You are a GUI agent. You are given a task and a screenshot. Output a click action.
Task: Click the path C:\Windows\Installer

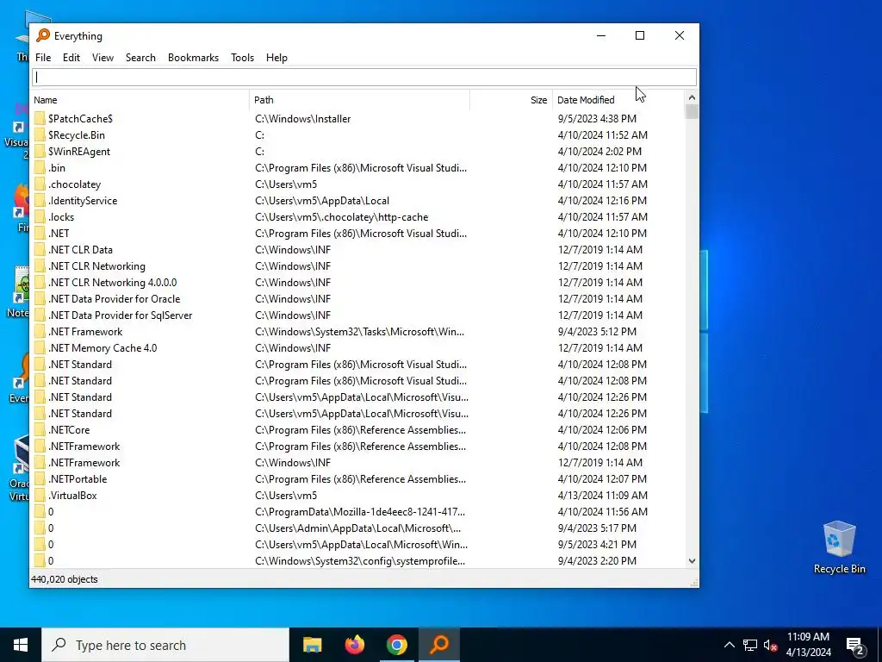[x=302, y=118]
